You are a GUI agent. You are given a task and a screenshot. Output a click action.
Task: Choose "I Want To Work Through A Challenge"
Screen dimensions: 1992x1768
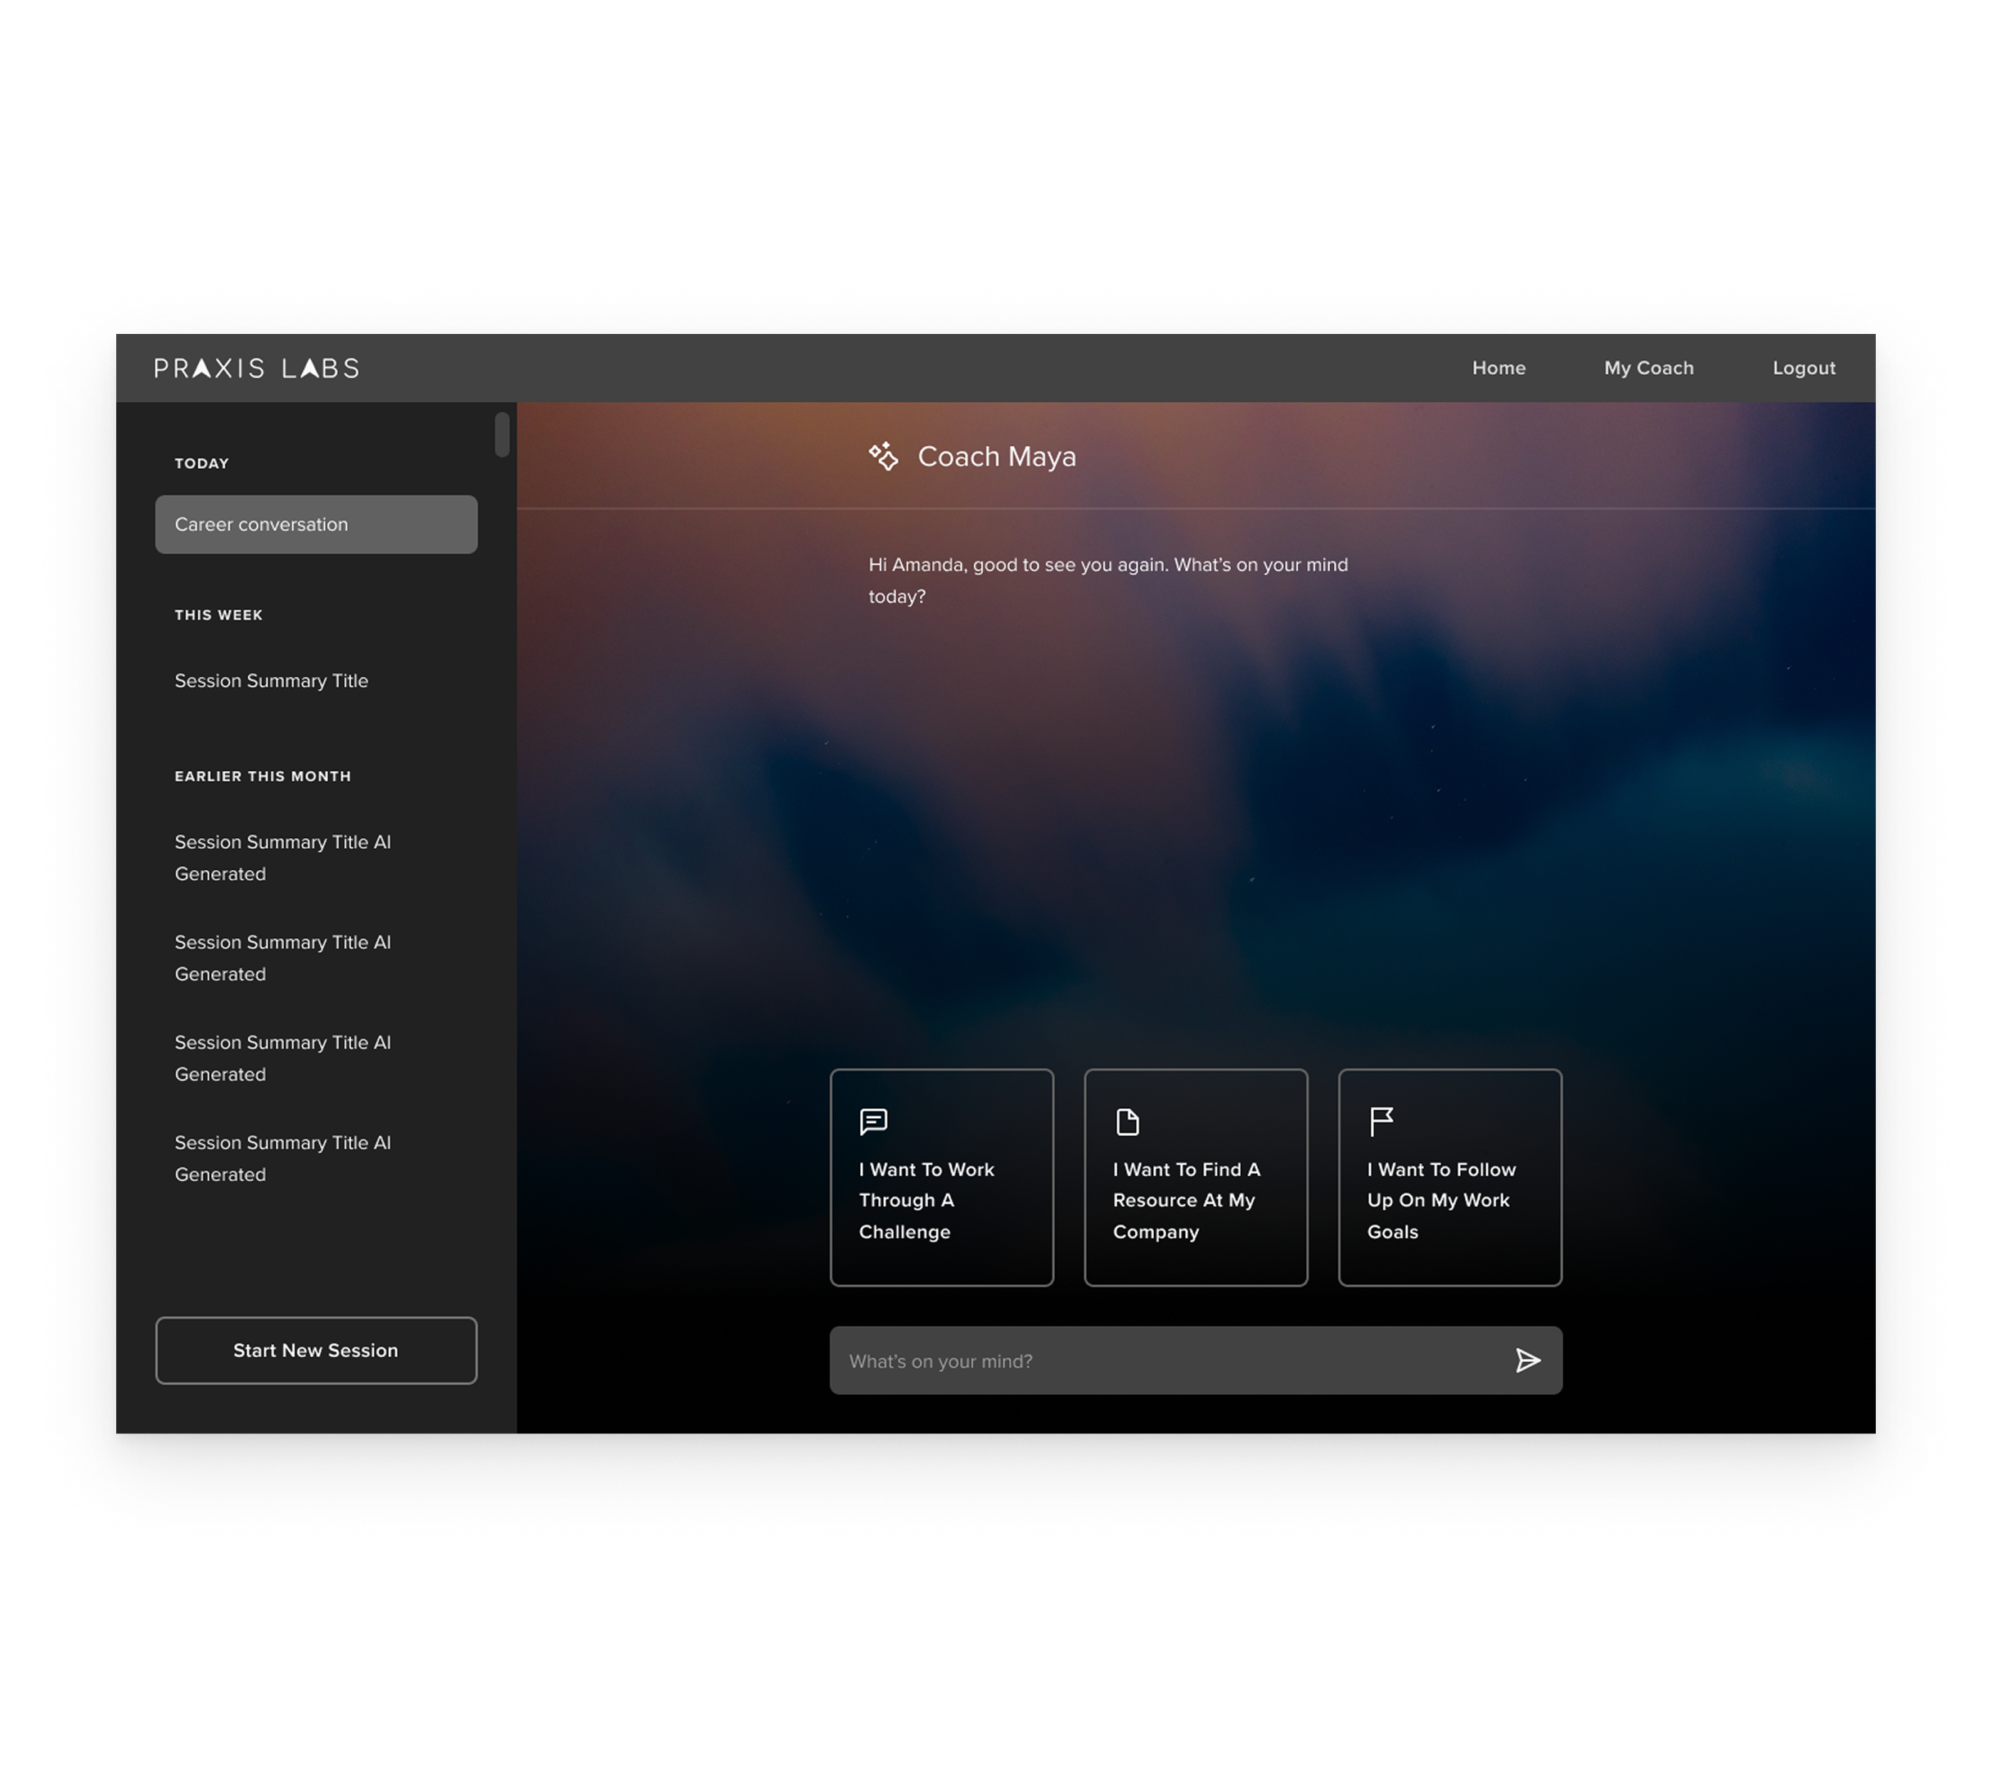click(941, 1177)
